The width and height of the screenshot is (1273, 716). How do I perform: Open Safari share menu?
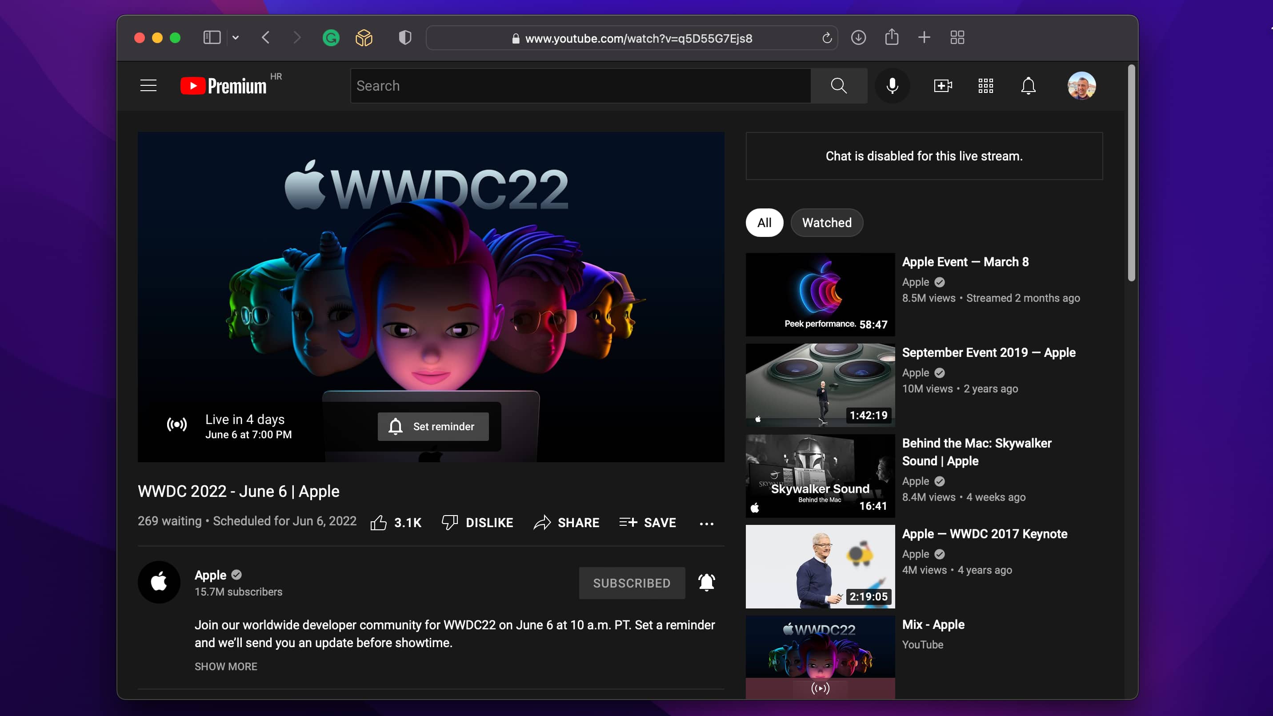pos(892,37)
